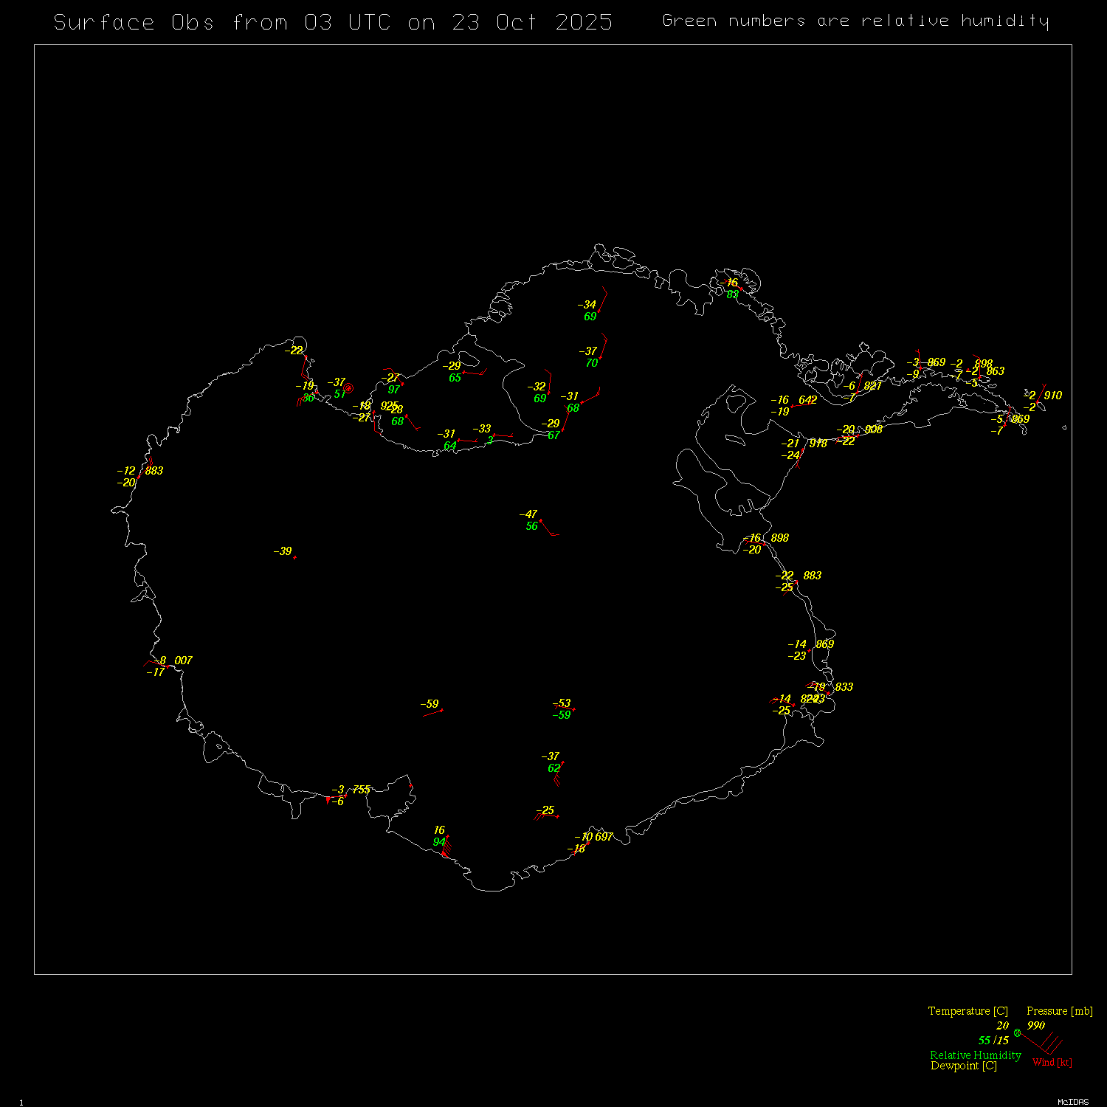Click the wind barb at the -47/56 station
The height and width of the screenshot is (1107, 1107).
pos(548,528)
